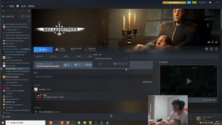
Task: Toggle recent activity clock filter icon
Action: coord(26,16)
